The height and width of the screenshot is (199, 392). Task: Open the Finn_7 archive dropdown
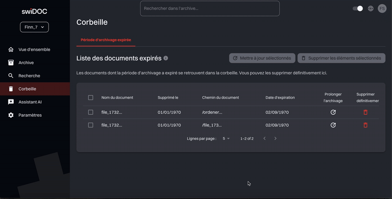(x=34, y=27)
